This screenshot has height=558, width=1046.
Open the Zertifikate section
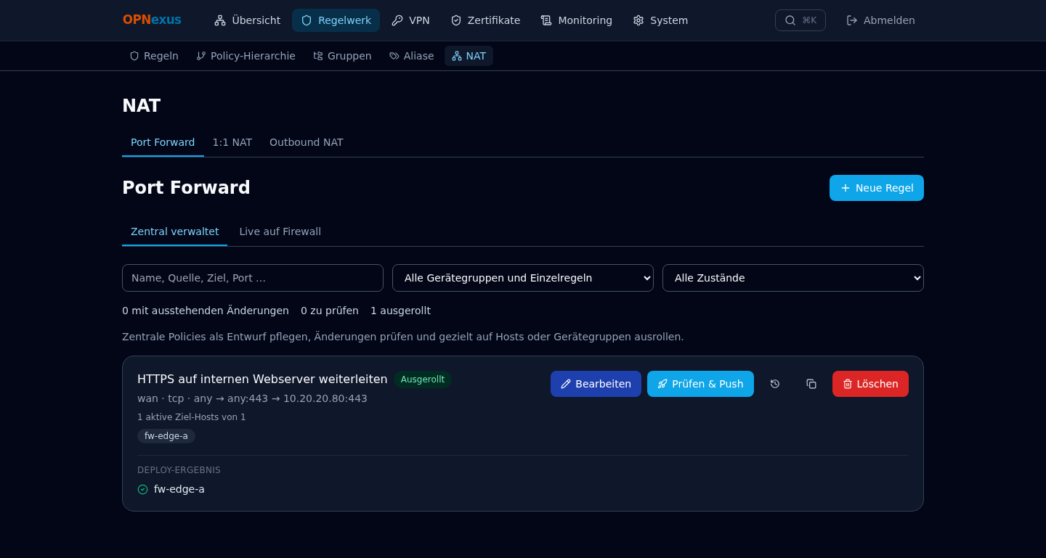(x=485, y=20)
